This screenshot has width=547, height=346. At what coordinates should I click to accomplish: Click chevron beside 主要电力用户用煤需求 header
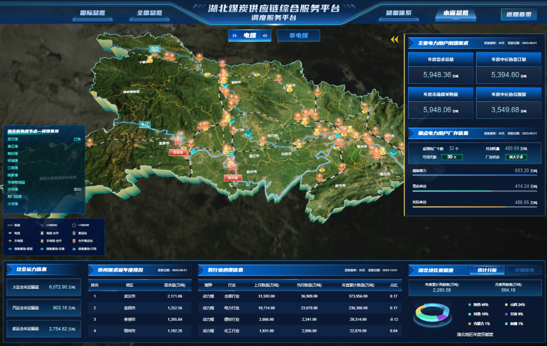pyautogui.click(x=411, y=43)
